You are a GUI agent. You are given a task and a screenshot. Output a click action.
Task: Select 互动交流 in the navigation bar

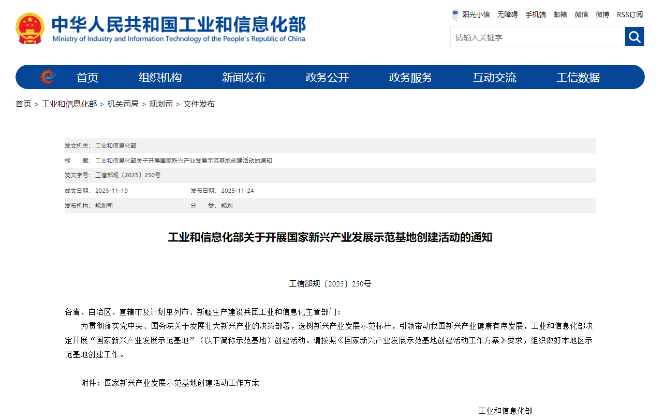(494, 78)
